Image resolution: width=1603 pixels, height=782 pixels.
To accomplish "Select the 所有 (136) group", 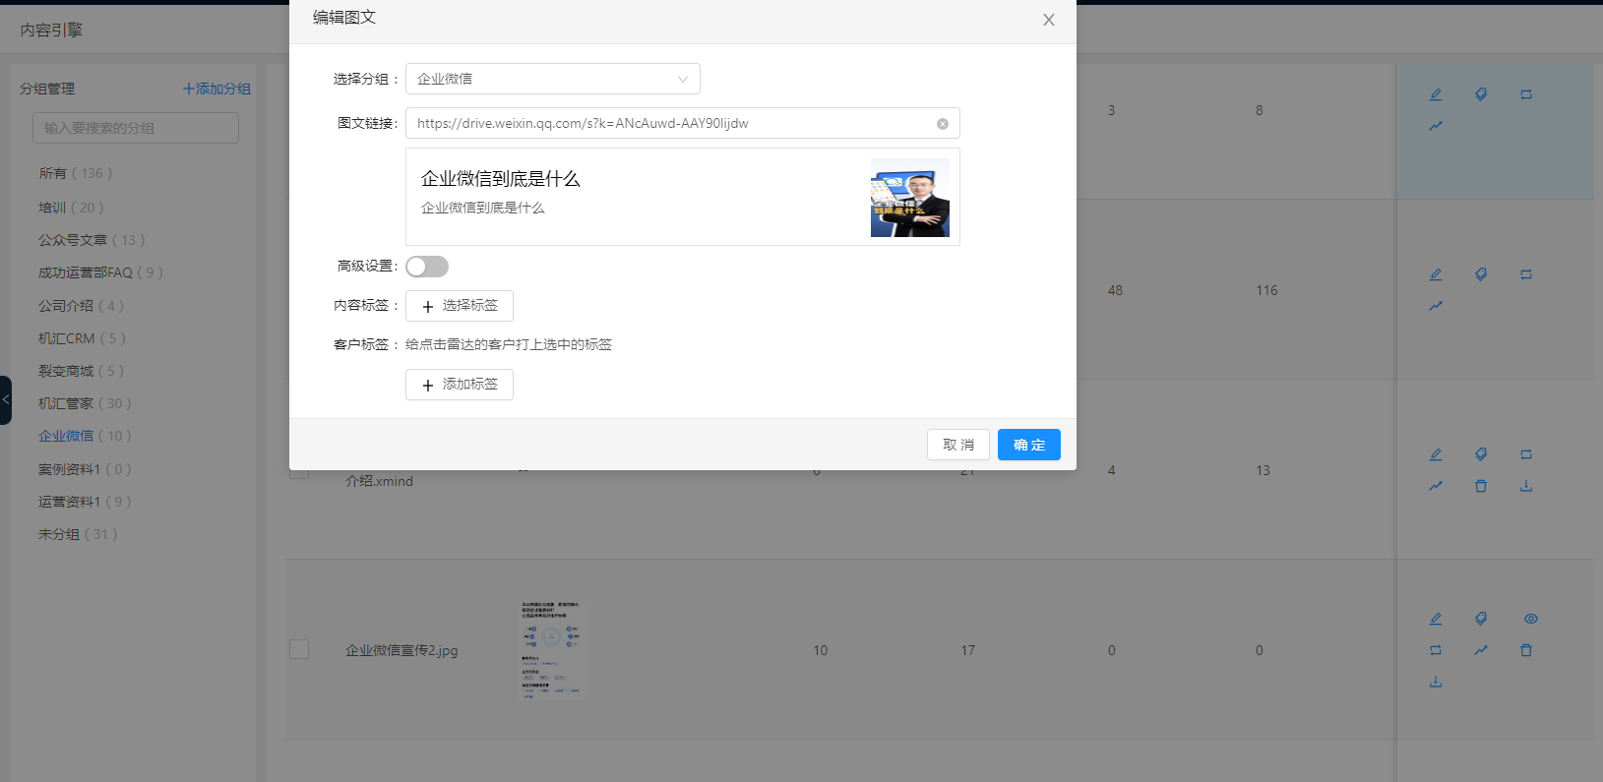I will 76,173.
